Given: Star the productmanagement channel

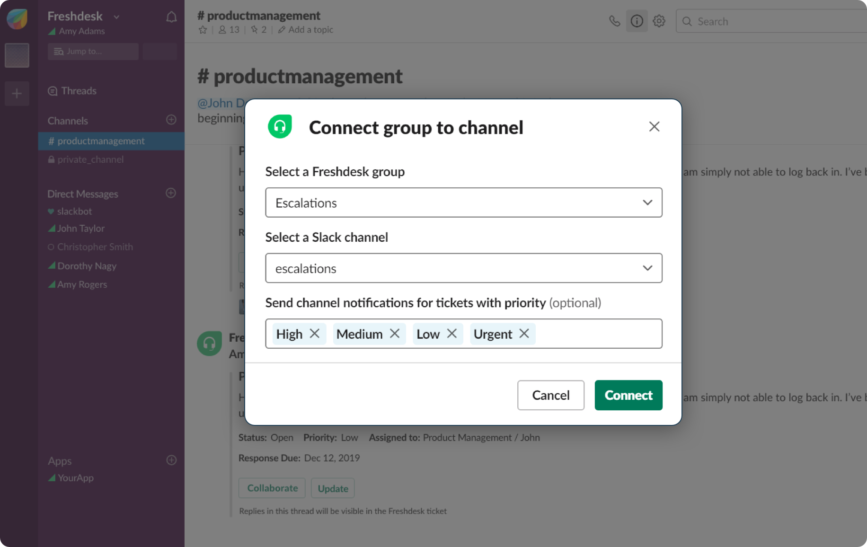Looking at the screenshot, I should pyautogui.click(x=203, y=29).
